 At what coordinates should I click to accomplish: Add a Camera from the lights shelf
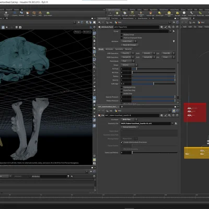click(110, 14)
